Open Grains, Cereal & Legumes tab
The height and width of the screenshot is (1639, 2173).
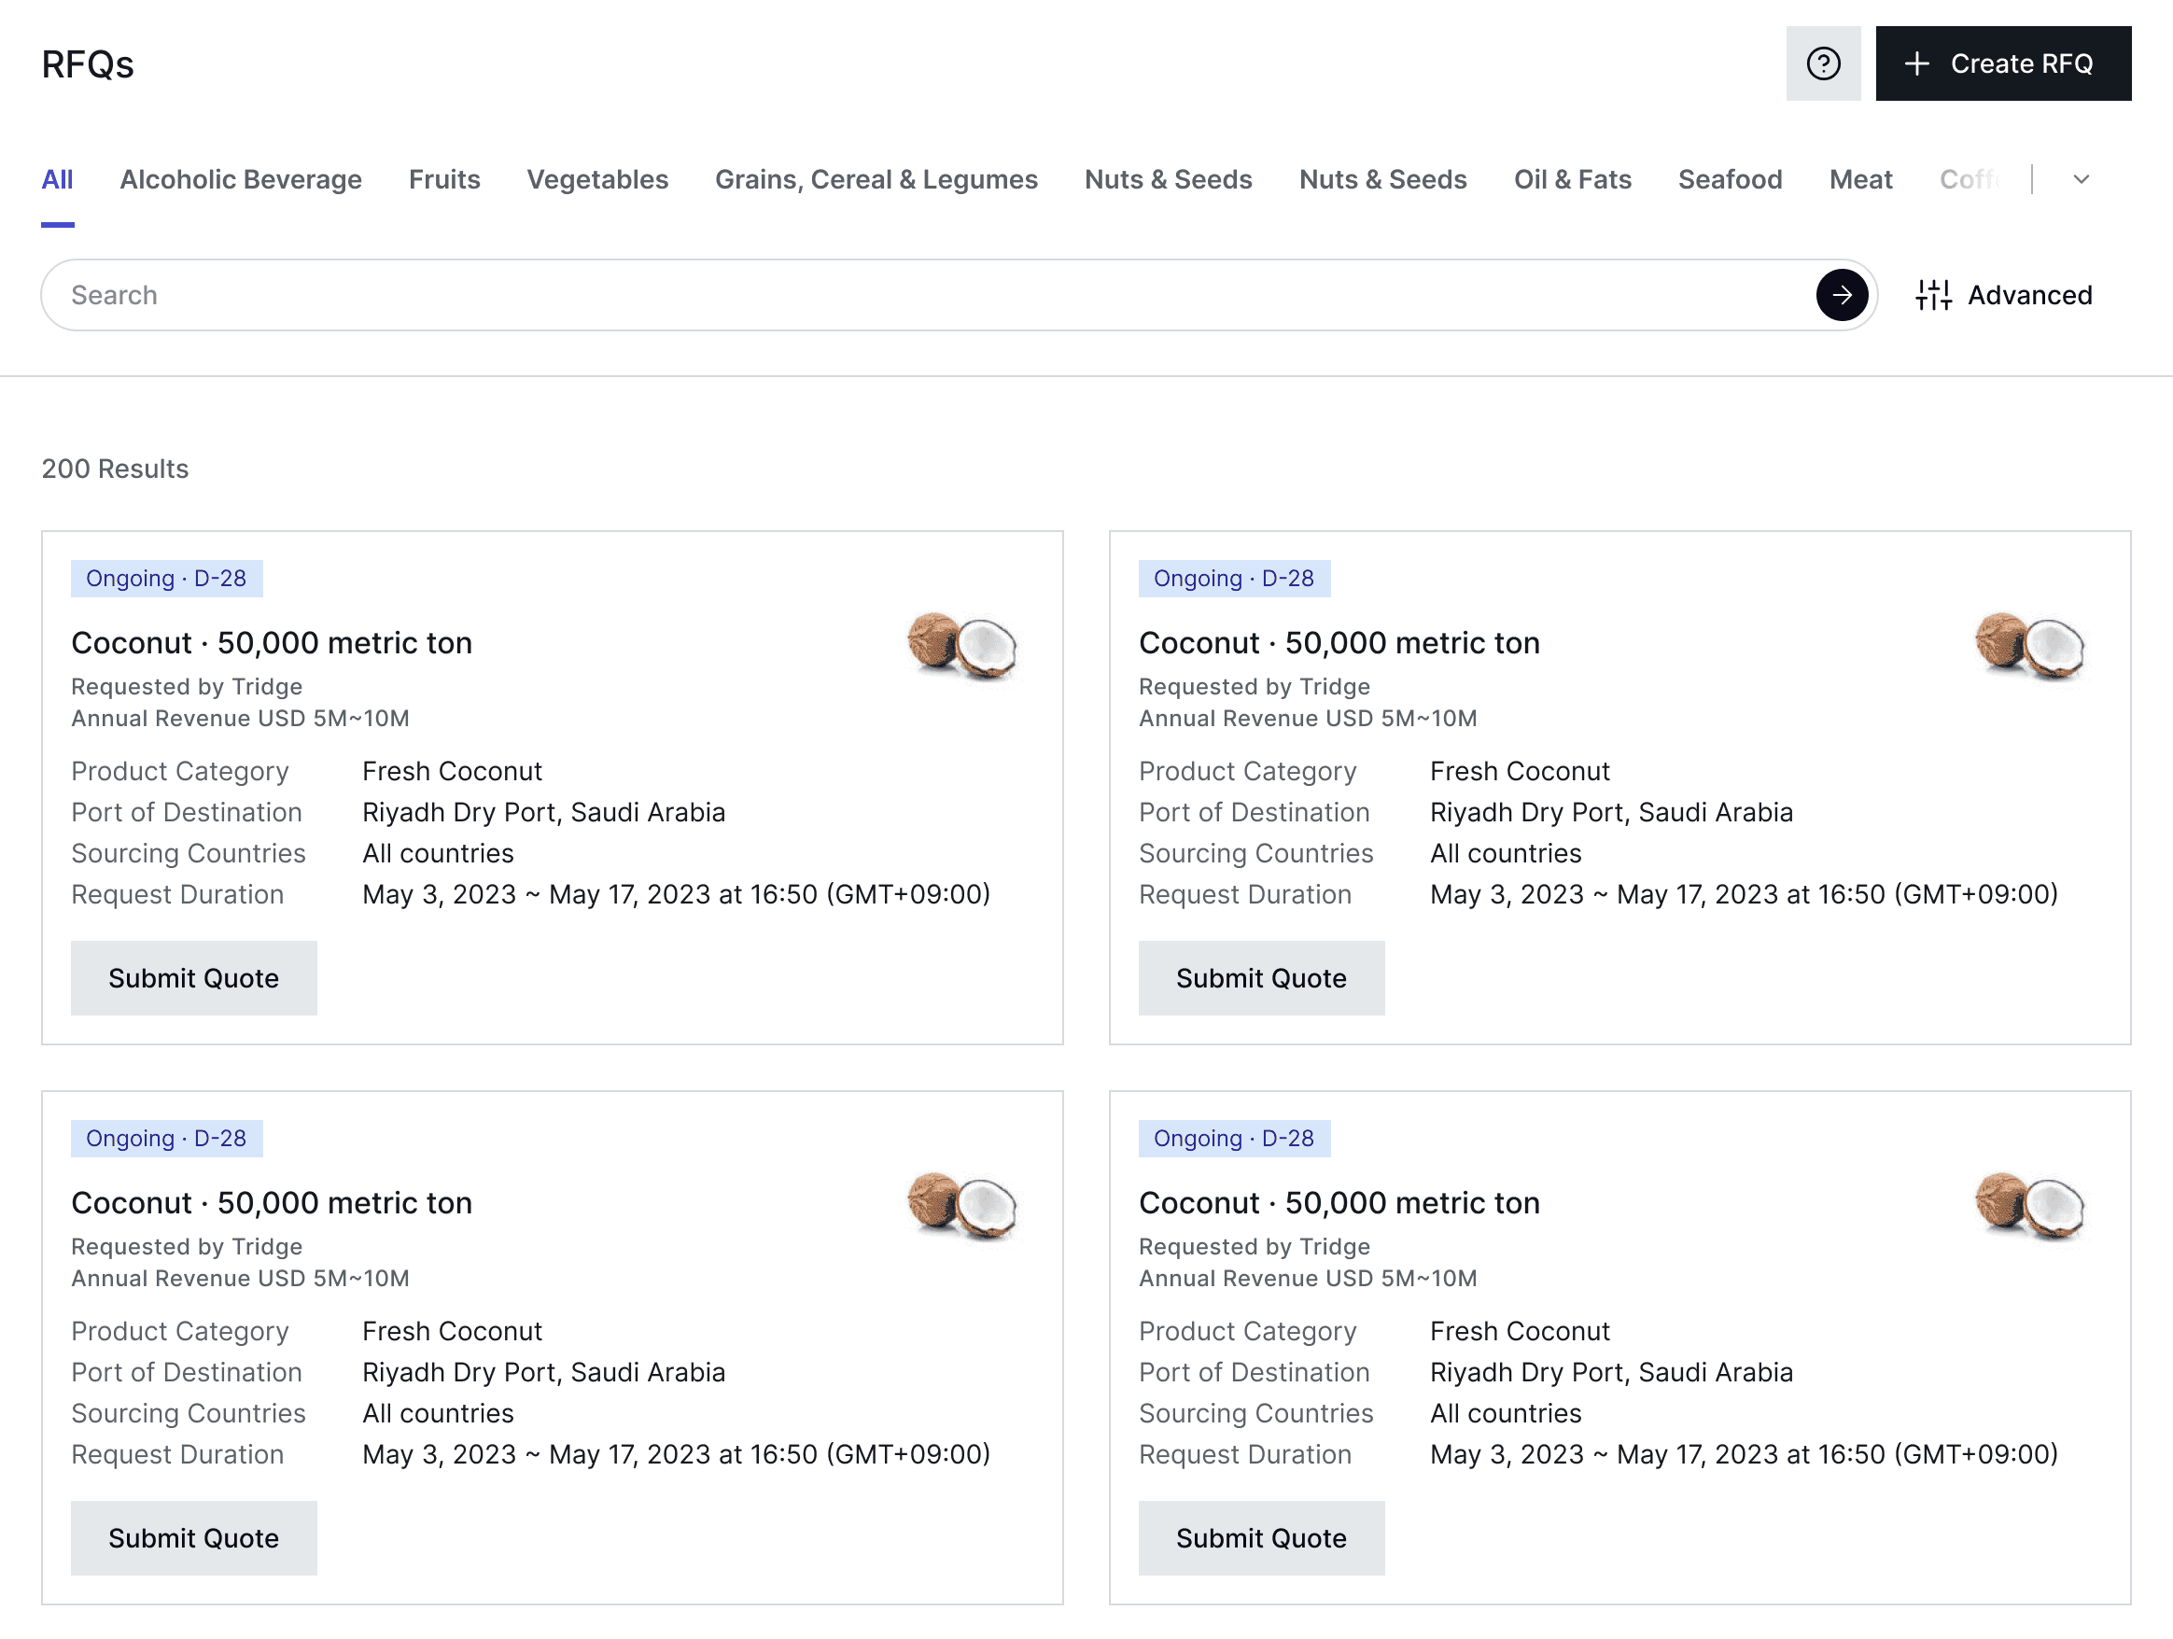[x=876, y=180]
